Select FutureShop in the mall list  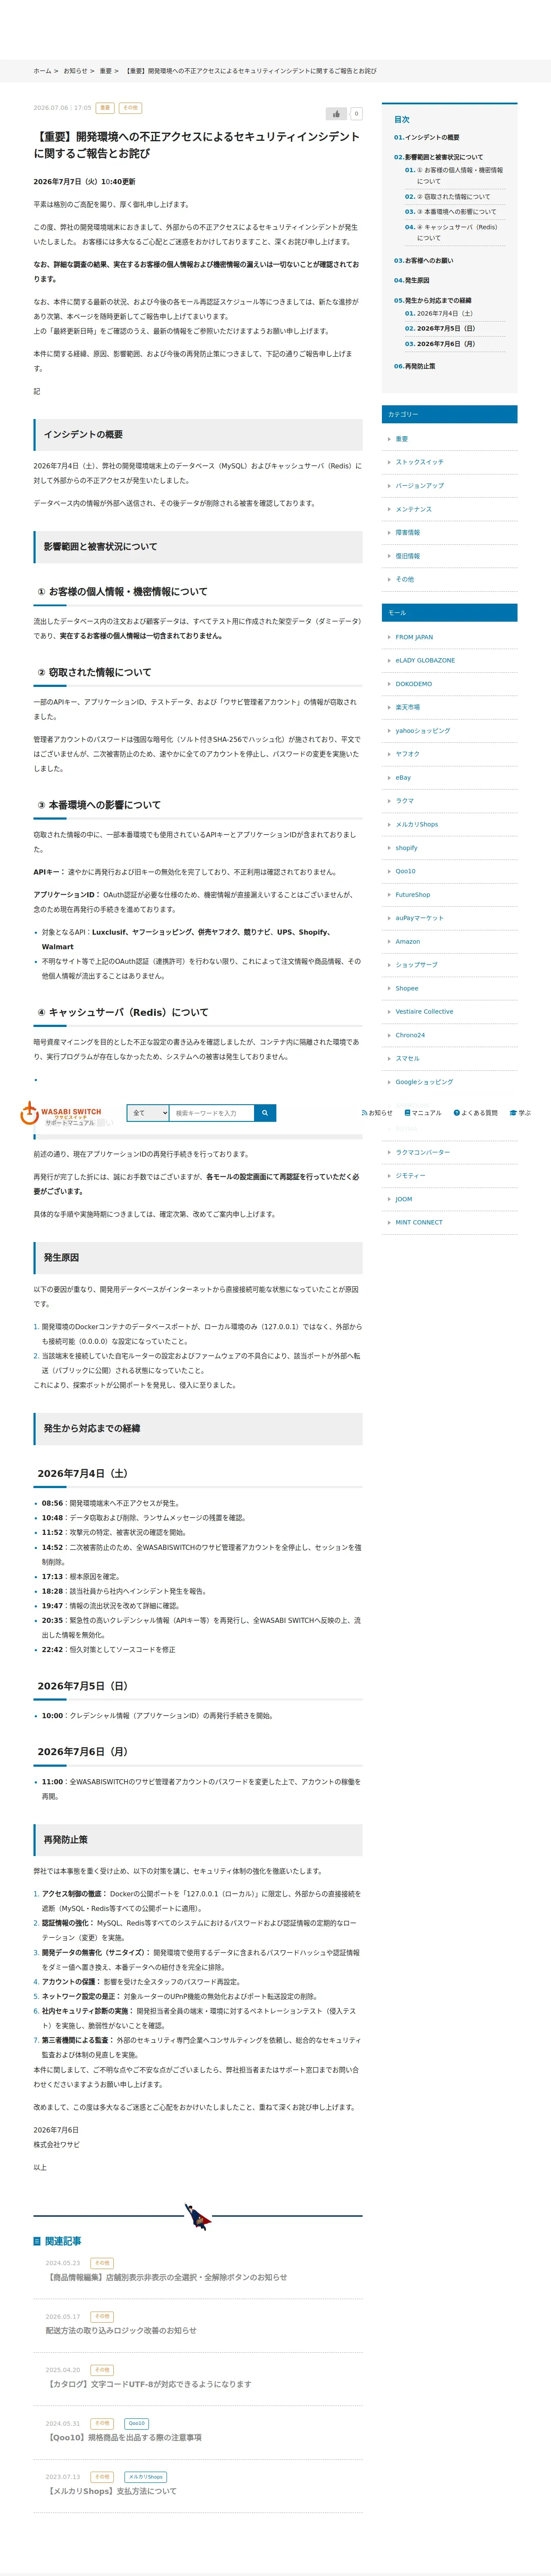click(x=413, y=895)
